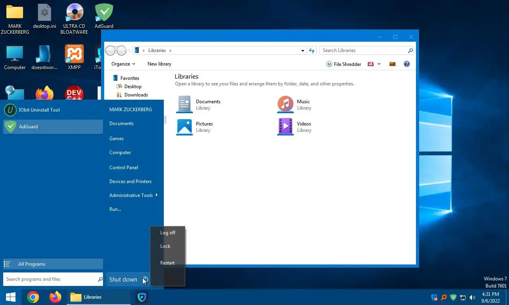The height and width of the screenshot is (305, 509).
Task: Open the network globe desktop icon
Action: tap(15, 93)
